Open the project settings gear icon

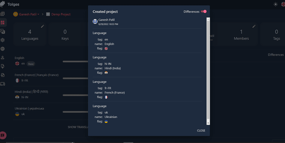tap(3, 40)
